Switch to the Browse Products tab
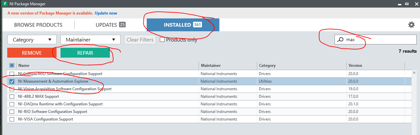 (38, 25)
